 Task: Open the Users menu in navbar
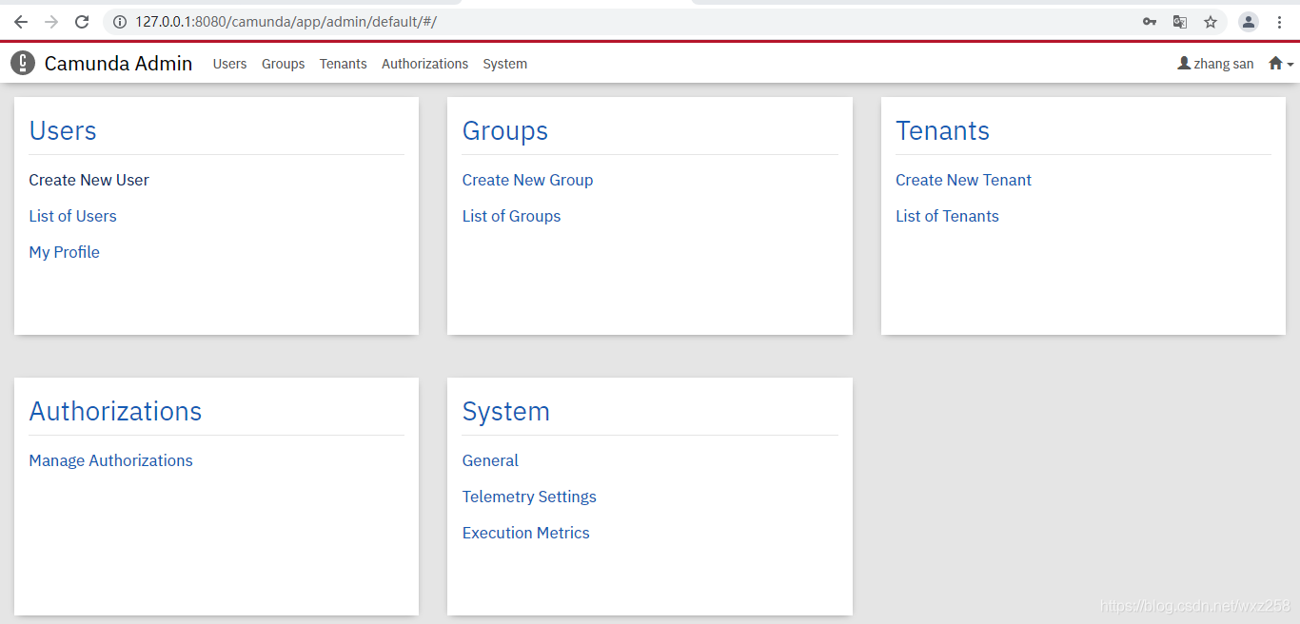[x=229, y=64]
